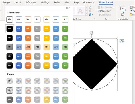This screenshot has height=104, width=135.
Task: Click the bottom-right corner sizing handle
Action: click(x=118, y=90)
